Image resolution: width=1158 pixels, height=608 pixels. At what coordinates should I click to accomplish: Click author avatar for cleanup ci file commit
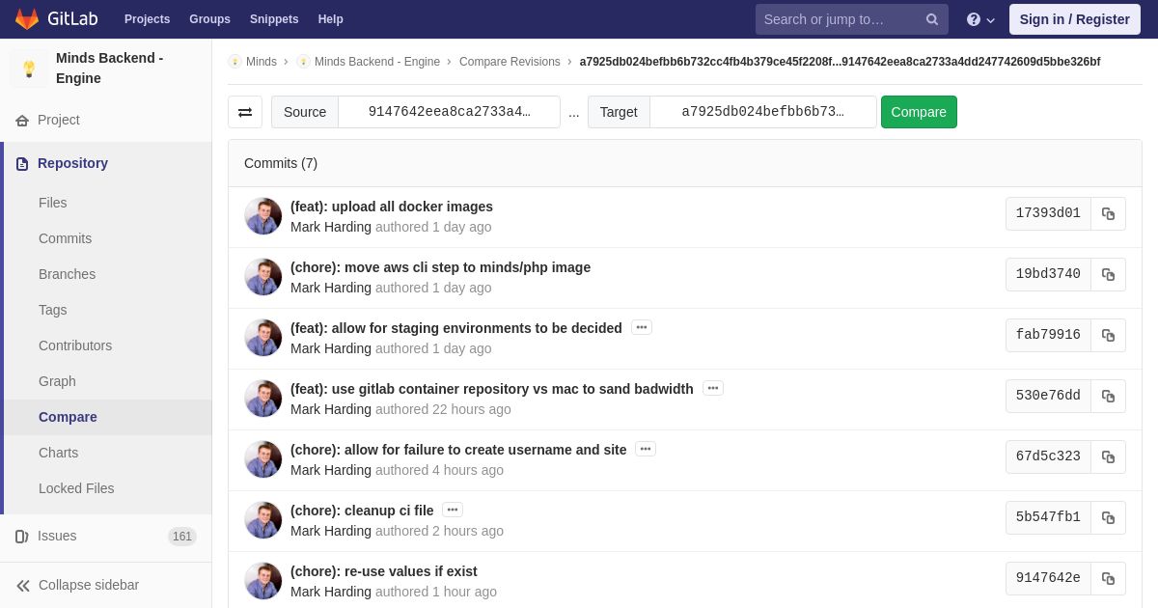pos(262,520)
